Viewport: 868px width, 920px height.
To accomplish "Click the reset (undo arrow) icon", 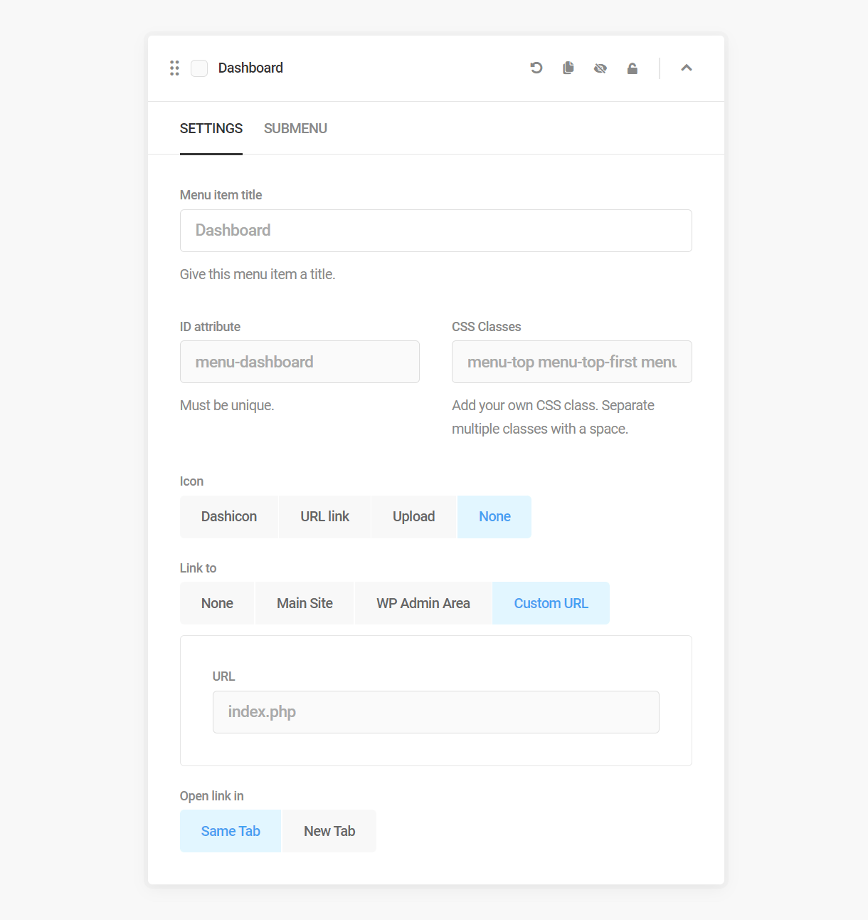I will coord(536,68).
